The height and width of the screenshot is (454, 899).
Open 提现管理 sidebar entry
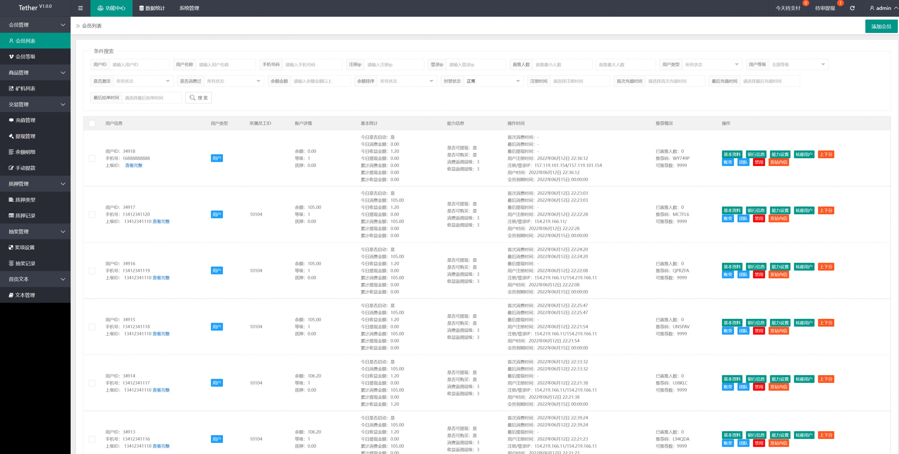pyautogui.click(x=25, y=136)
